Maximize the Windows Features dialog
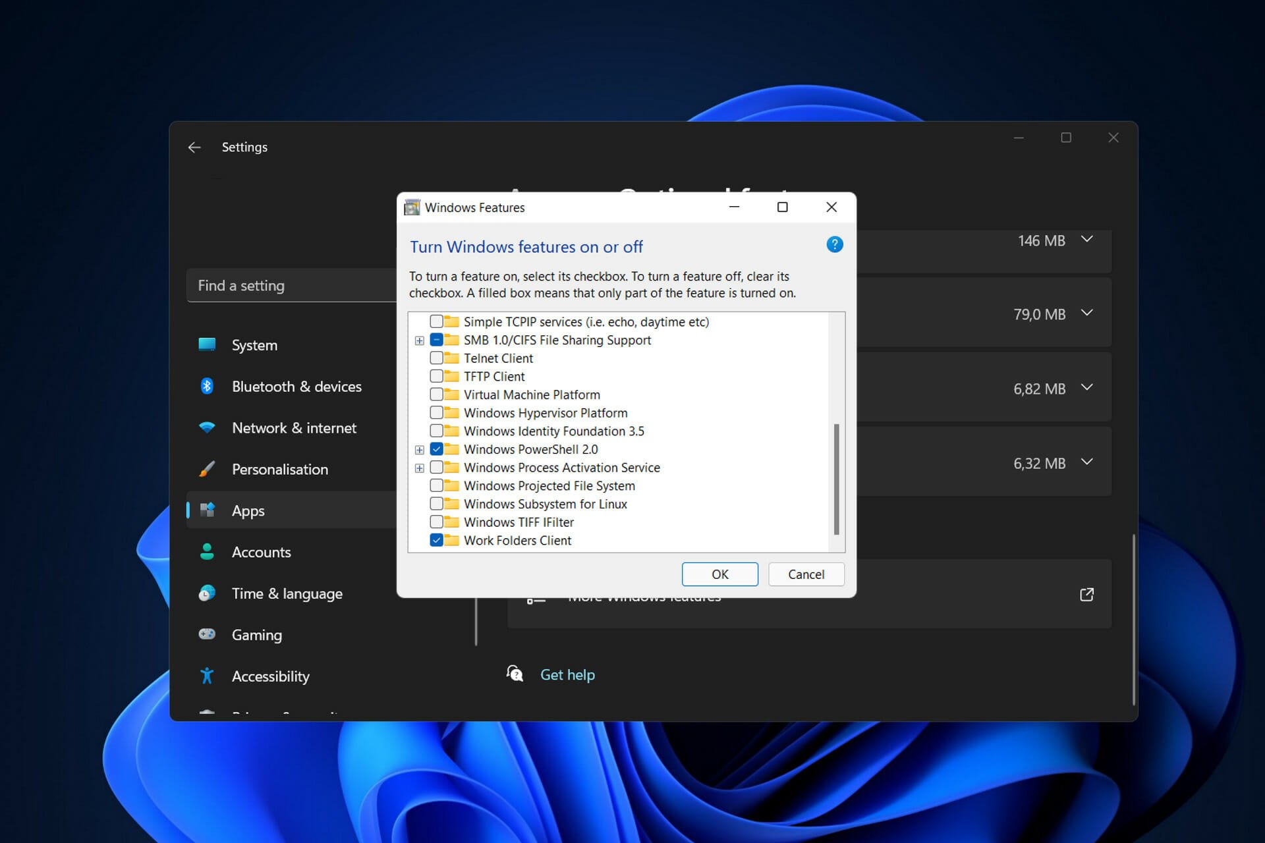Viewport: 1265px width, 843px height. (x=782, y=207)
